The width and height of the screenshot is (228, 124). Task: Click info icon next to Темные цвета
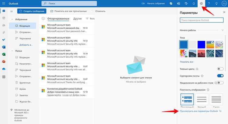tap(197, 69)
